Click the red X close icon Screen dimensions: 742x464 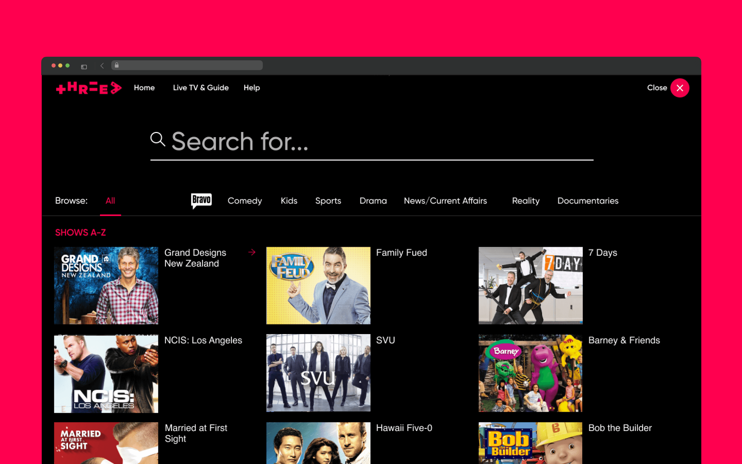[x=679, y=88]
